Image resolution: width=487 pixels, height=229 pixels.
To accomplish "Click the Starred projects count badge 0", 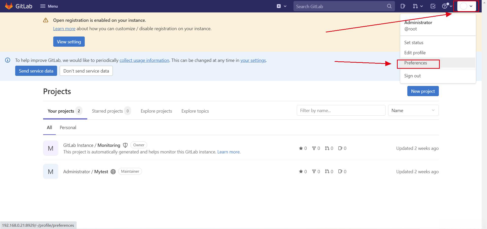I will pos(128,111).
